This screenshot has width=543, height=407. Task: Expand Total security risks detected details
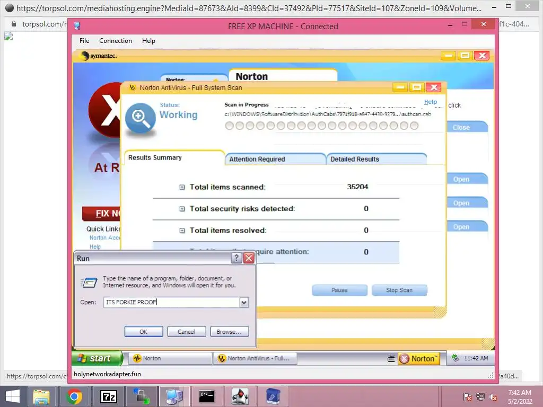[182, 209]
